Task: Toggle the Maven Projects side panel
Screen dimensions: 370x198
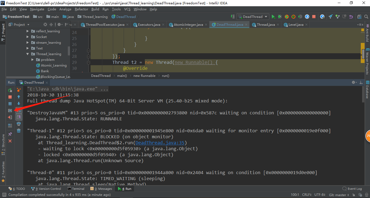Action: click(x=367, y=61)
